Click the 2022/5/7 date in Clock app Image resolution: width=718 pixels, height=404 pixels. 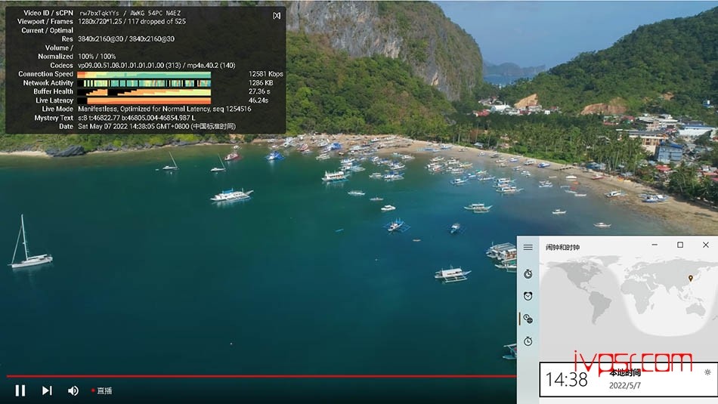624,386
